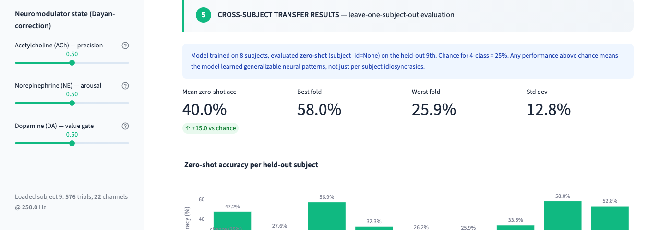Image resolution: width=672 pixels, height=230 pixels.
Task: Click the green +15.0 vs chance badge
Action: (210, 128)
